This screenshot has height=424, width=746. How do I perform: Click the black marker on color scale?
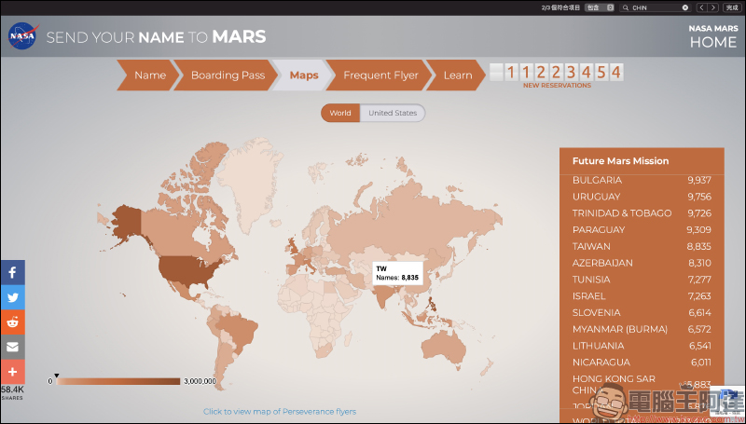coord(57,376)
